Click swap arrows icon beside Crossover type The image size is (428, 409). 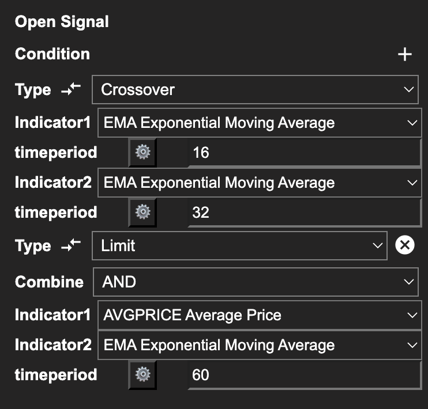tap(71, 90)
